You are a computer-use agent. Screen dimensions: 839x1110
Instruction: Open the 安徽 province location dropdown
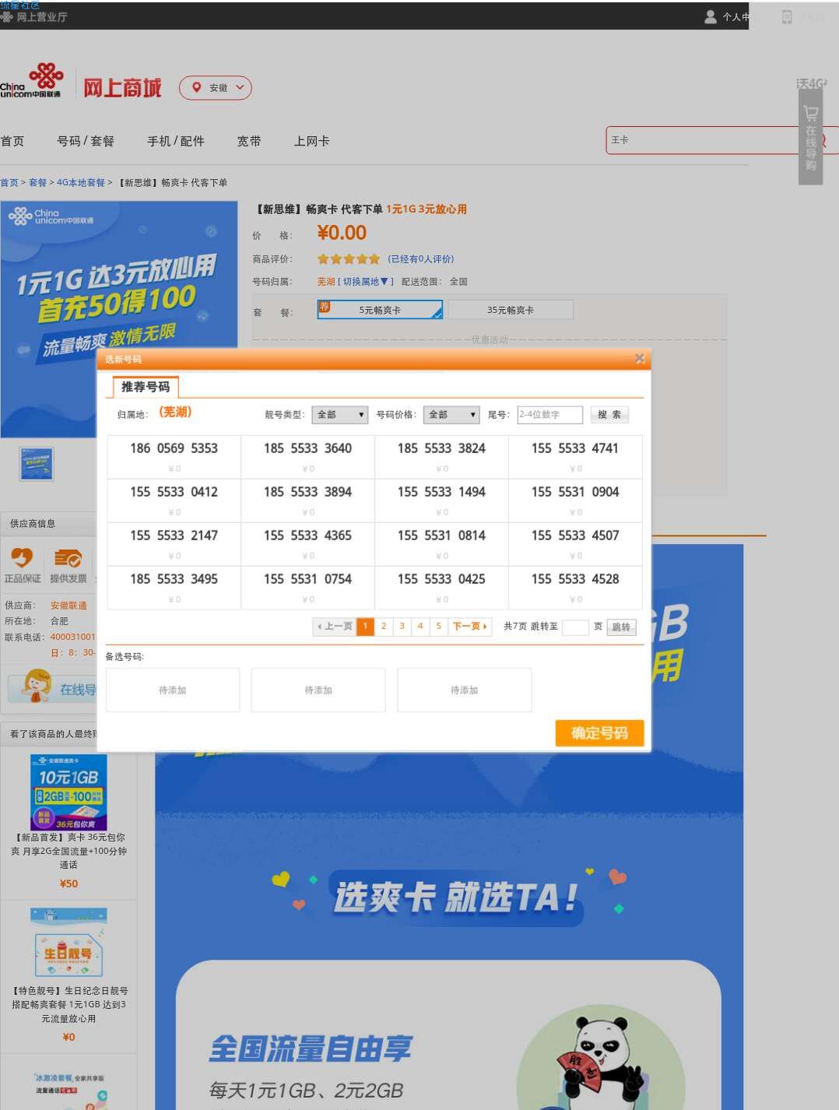point(216,88)
